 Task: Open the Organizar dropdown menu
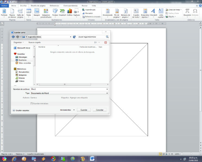[18, 42]
